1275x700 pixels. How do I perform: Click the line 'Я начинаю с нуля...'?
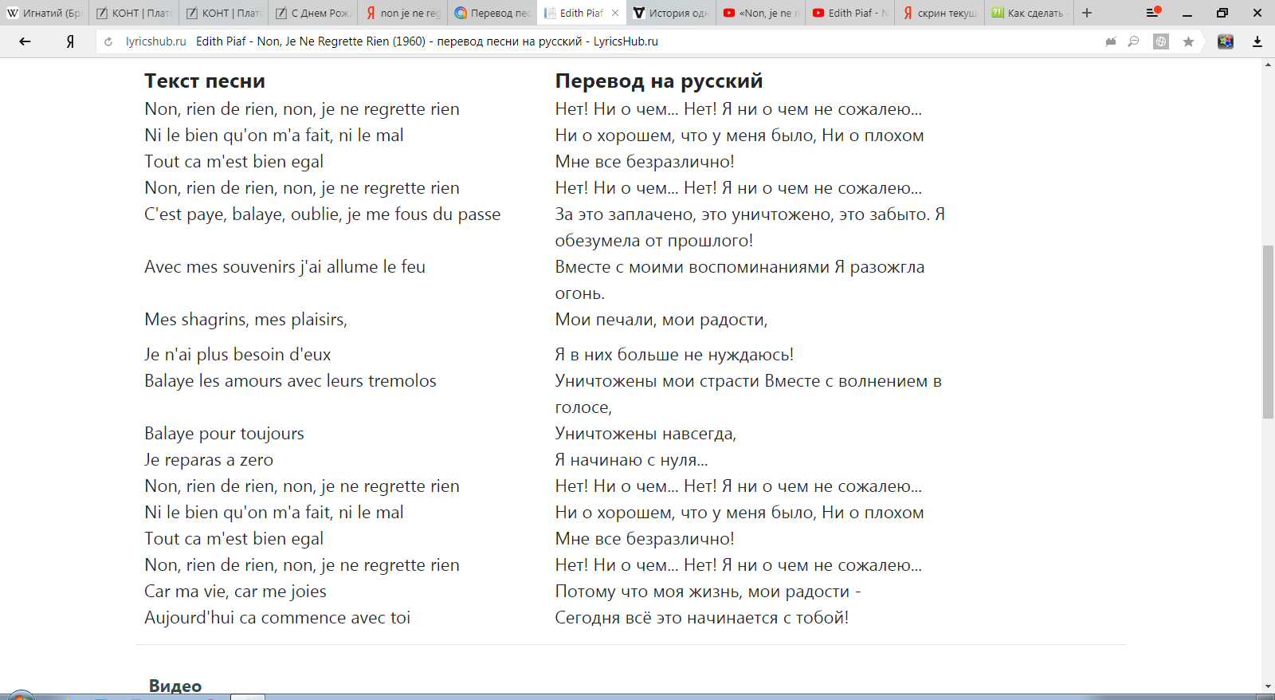click(631, 460)
